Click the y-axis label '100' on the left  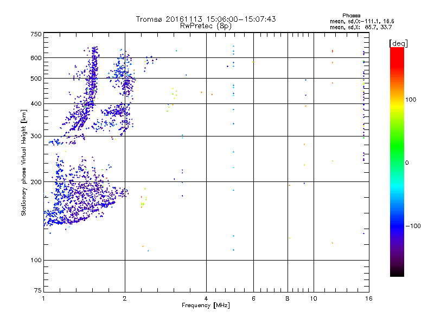36,260
